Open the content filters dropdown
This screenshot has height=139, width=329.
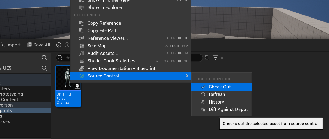click(x=218, y=58)
